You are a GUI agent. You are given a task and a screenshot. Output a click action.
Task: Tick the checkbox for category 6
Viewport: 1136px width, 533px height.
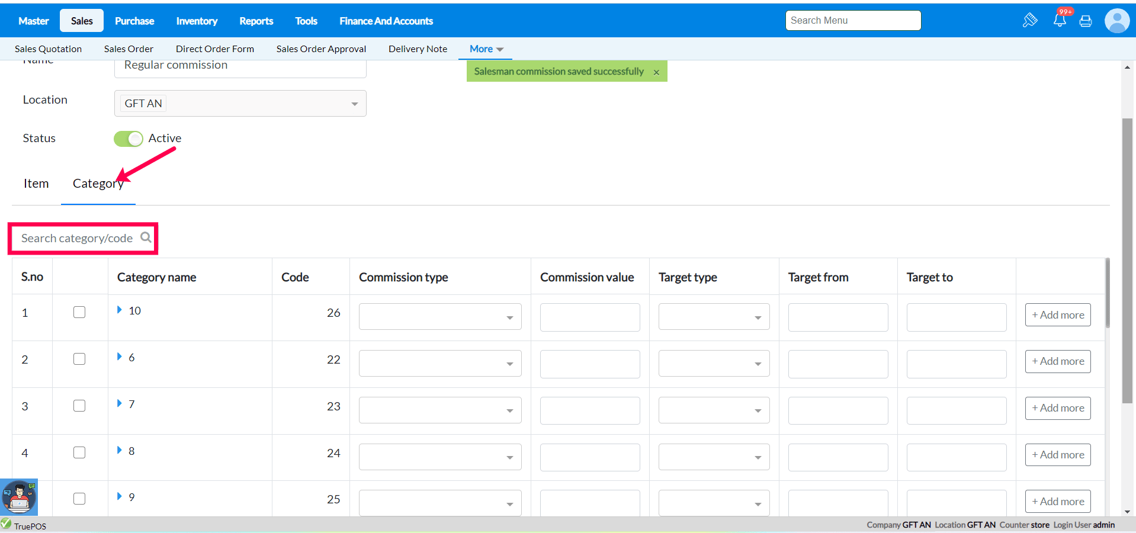[79, 359]
